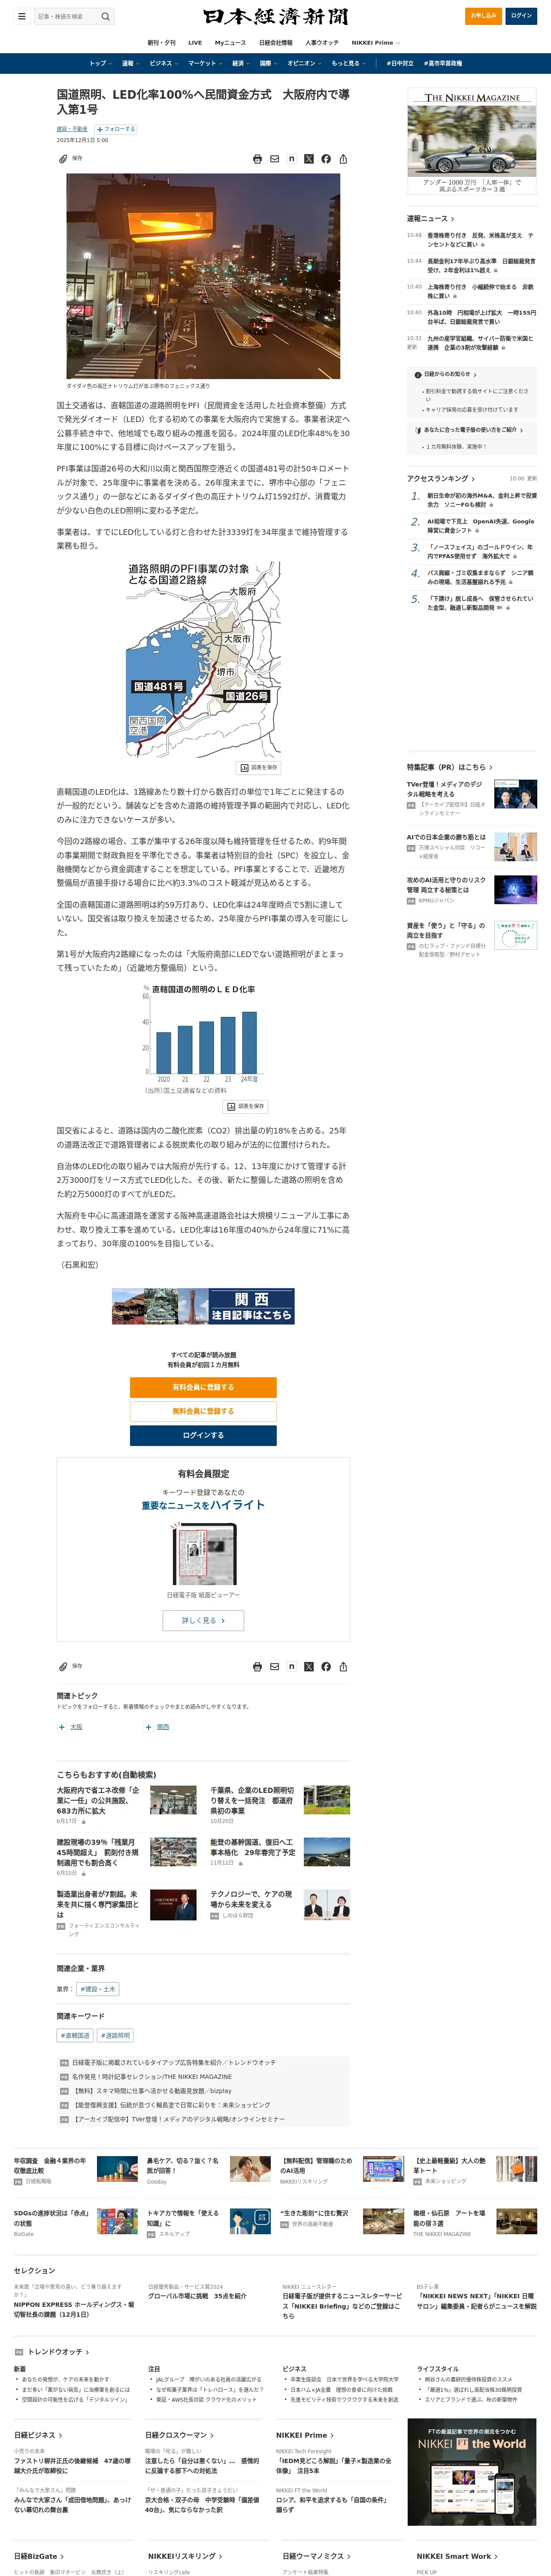551x2576 pixels.
Task: Click the #直轄国道 keyword tag
Action: (75, 2035)
